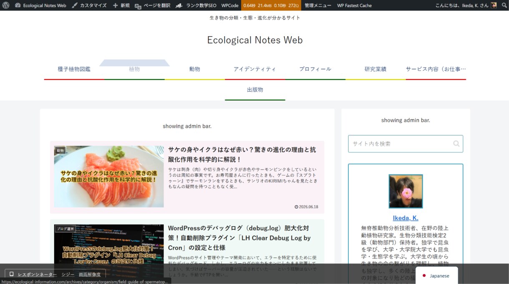The height and width of the screenshot is (284, 509).
Task: Click the profile photo of Ikeda, K.
Action: click(x=406, y=191)
